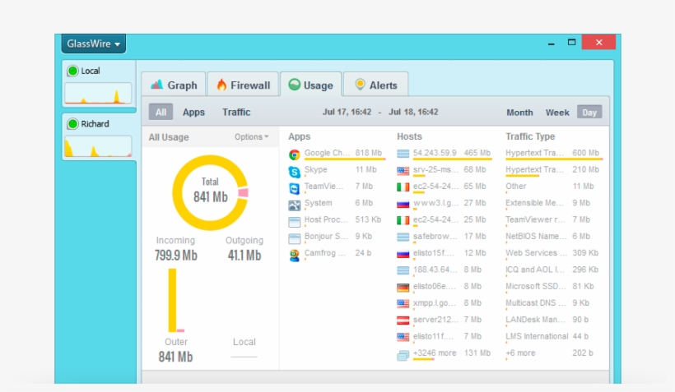Click the Google Chrome app icon

(295, 154)
